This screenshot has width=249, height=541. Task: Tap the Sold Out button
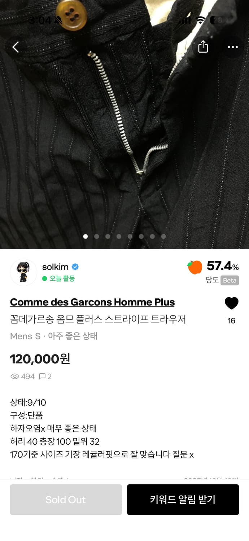[x=66, y=500]
